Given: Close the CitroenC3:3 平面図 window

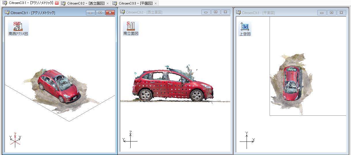Looking at the screenshot, I should click(x=341, y=13).
